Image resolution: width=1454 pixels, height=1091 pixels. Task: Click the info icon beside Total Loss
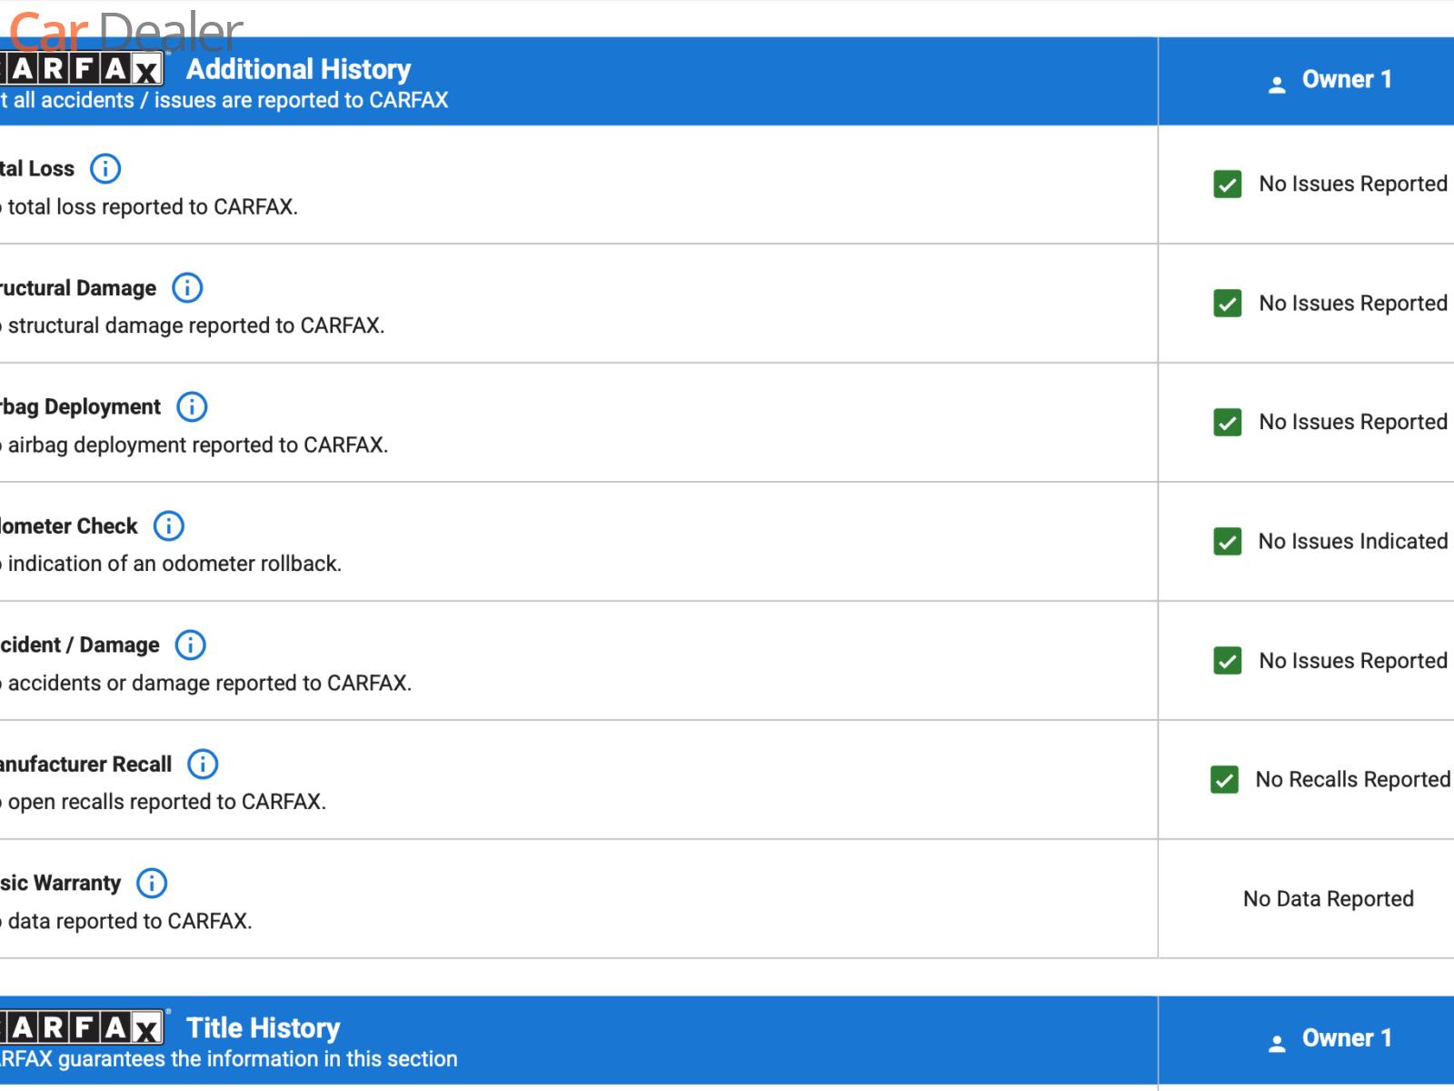click(105, 169)
